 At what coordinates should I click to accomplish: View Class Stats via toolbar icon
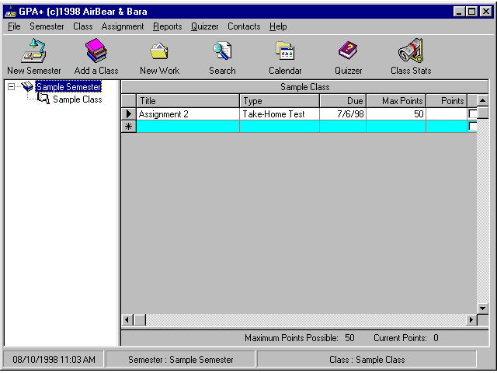tap(411, 52)
